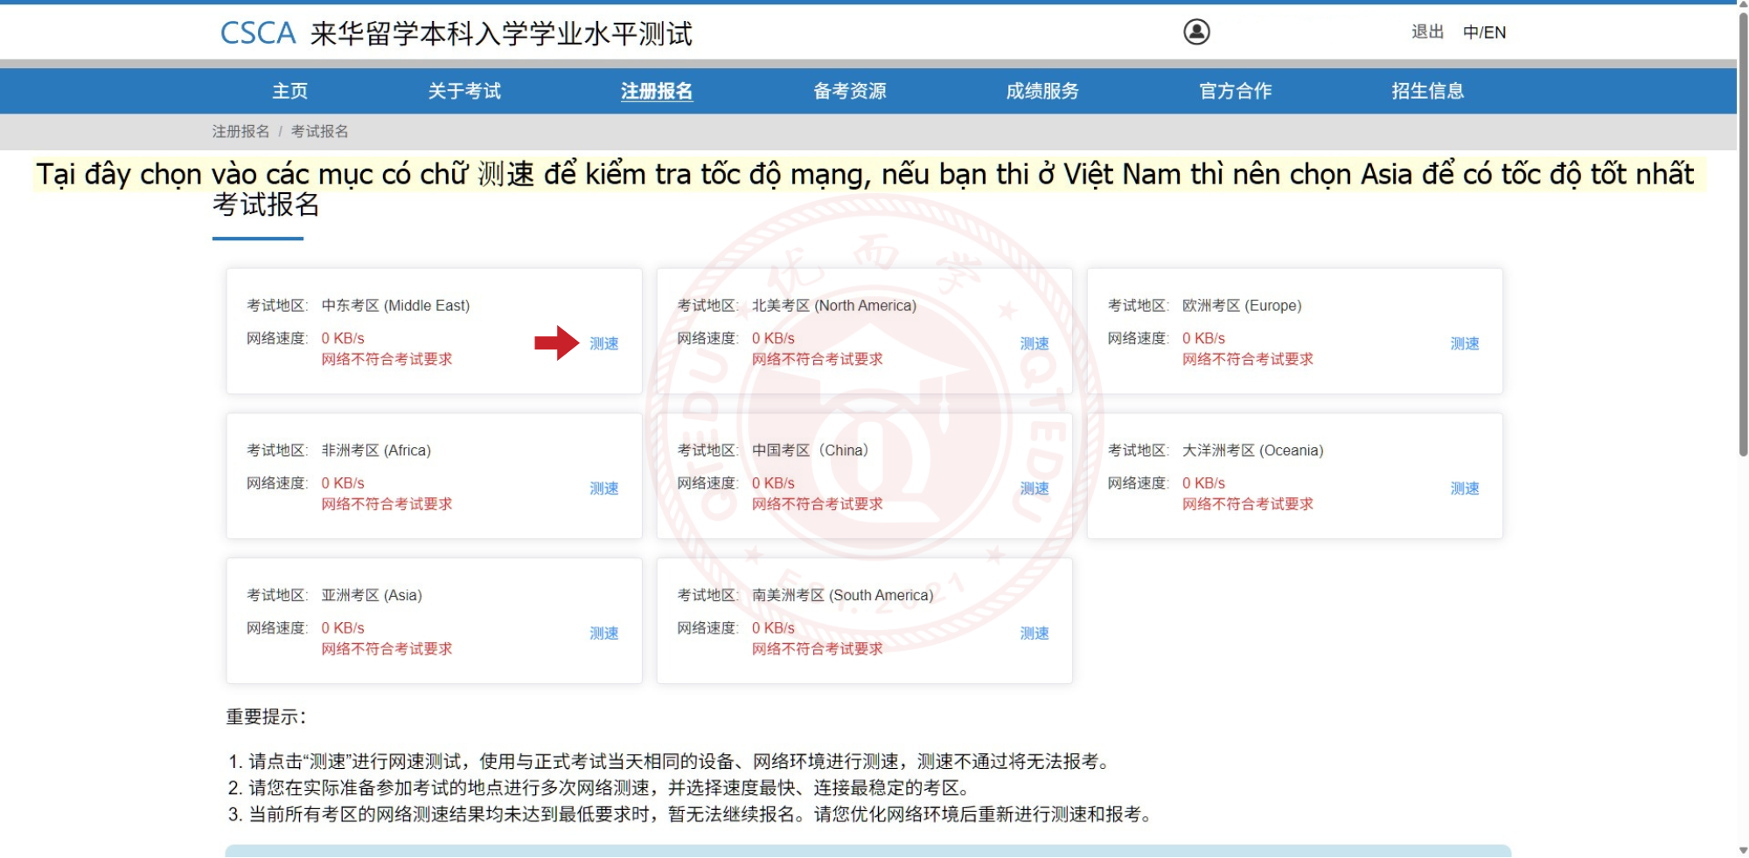1749x858 pixels.
Task: Test network speed for Asia region
Action: click(603, 633)
